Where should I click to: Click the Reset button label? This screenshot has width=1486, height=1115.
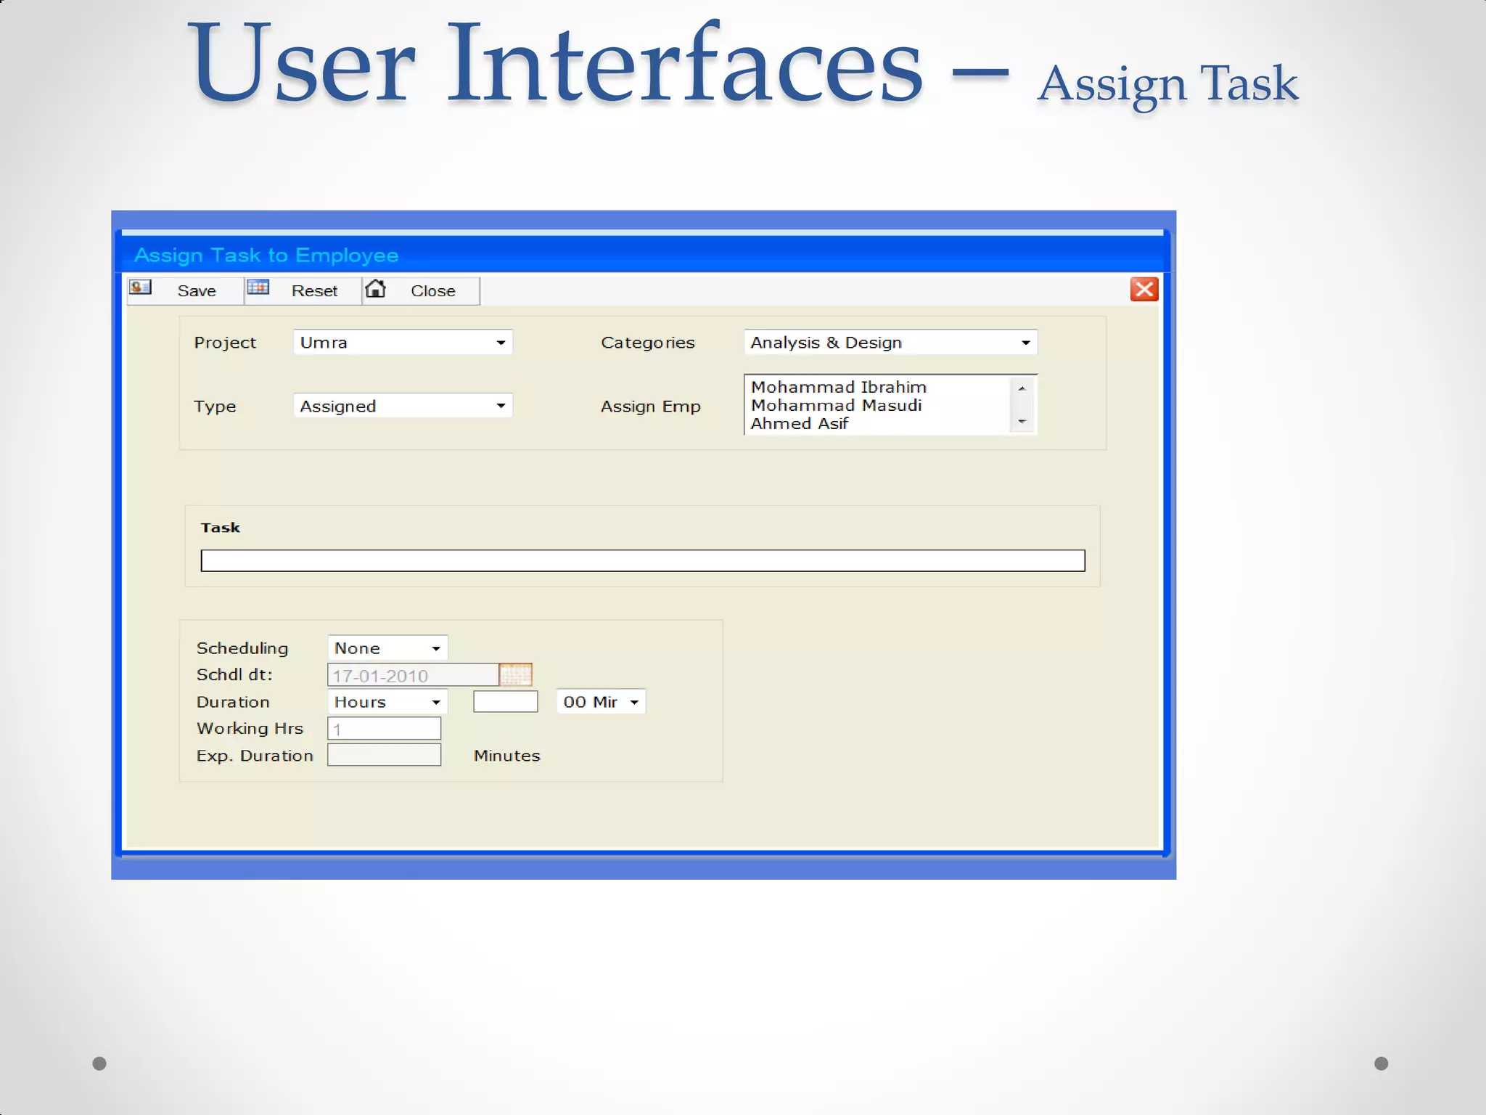tap(314, 291)
